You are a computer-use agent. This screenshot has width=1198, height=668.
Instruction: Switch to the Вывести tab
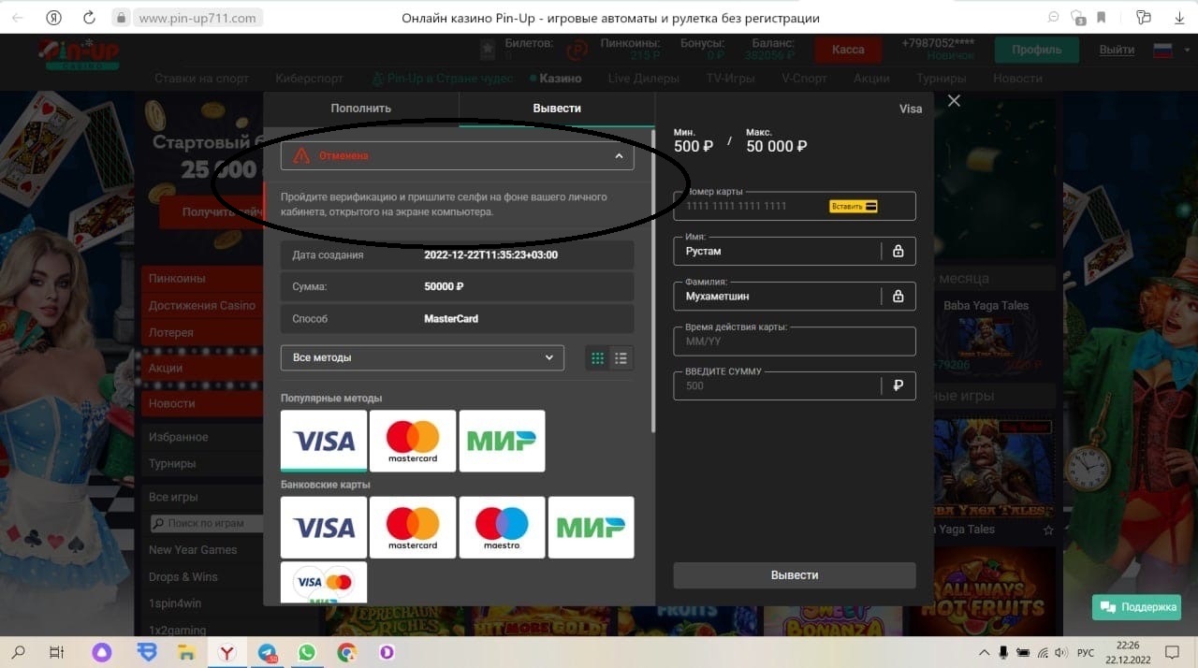tap(557, 109)
